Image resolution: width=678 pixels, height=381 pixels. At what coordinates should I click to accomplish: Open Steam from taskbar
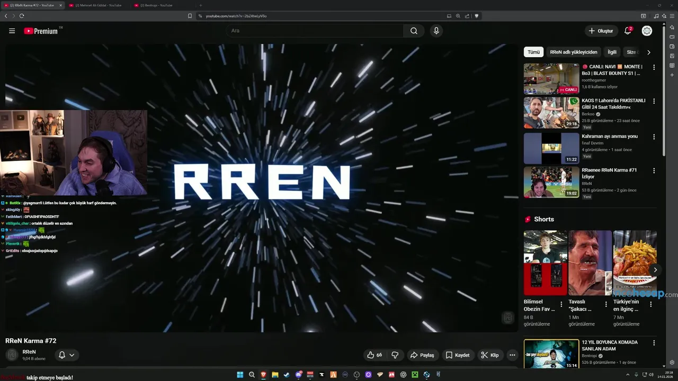coord(287,375)
